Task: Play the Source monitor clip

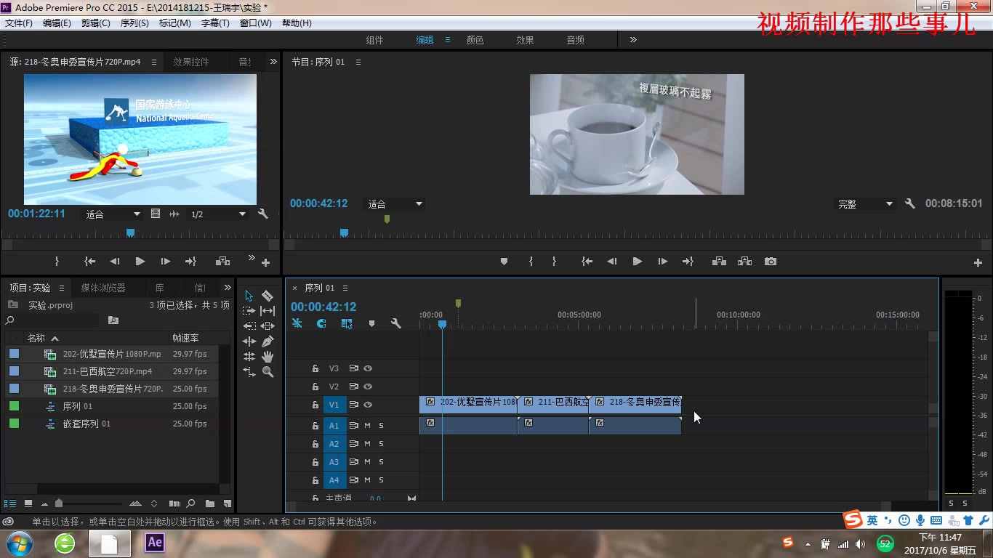Action: point(140,262)
